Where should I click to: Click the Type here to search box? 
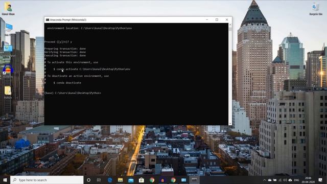pyautogui.click(x=46, y=180)
